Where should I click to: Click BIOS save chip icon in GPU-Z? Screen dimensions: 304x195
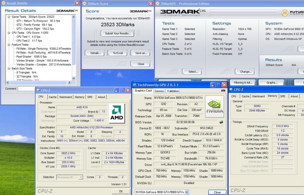(221, 122)
